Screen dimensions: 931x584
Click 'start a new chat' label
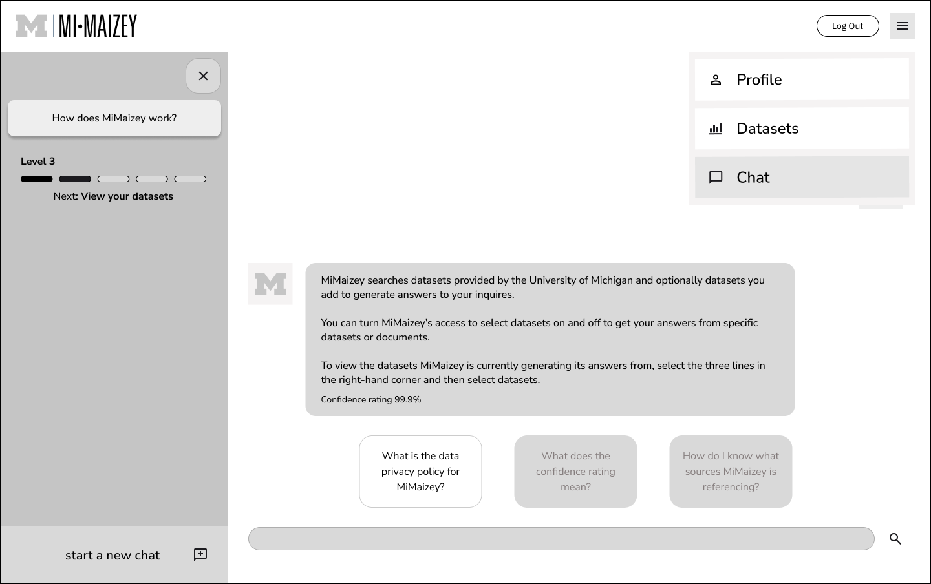pos(112,556)
